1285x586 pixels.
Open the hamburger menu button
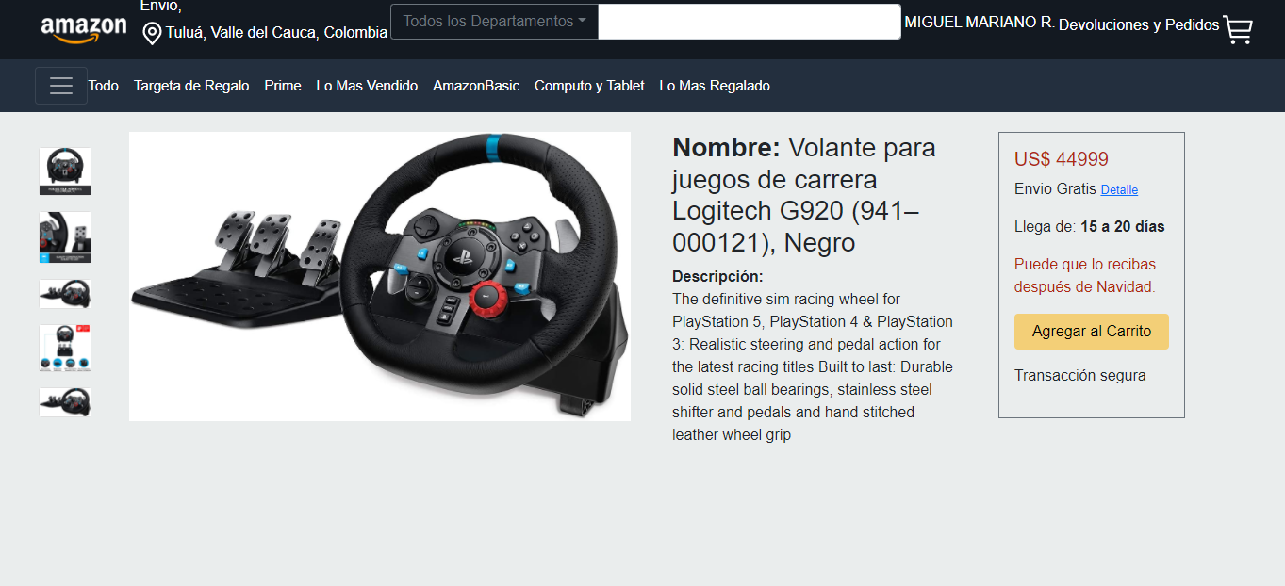(x=61, y=86)
